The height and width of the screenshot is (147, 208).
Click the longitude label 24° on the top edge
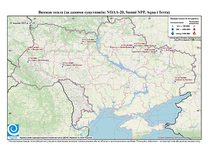point(35,18)
